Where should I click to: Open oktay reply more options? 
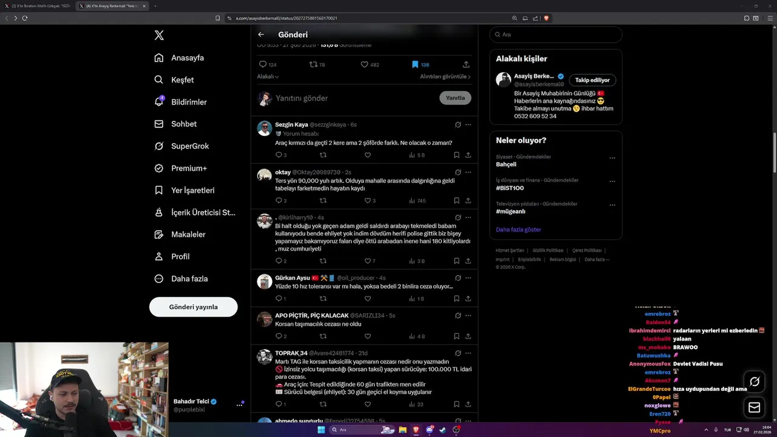468,172
